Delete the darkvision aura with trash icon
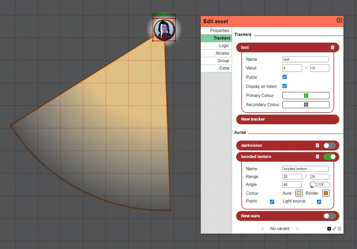357x249 pixels. (317, 145)
